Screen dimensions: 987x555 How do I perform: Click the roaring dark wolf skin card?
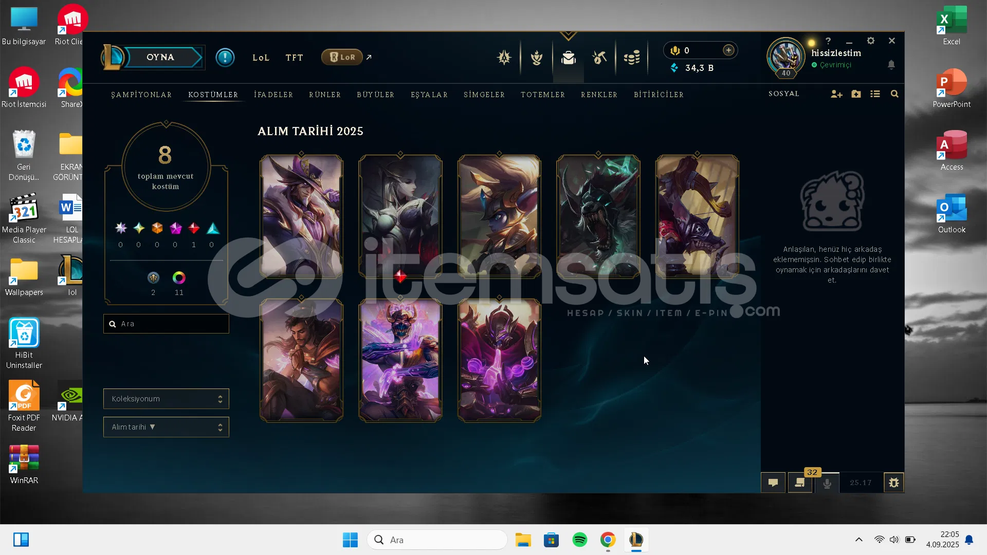(x=598, y=216)
